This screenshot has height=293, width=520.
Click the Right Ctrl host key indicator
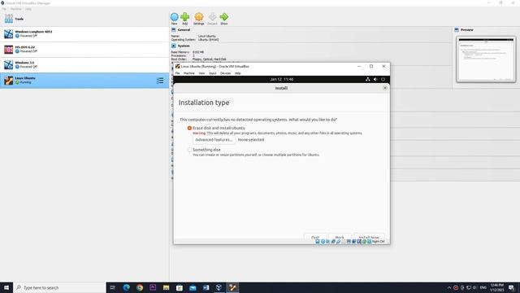(x=378, y=242)
